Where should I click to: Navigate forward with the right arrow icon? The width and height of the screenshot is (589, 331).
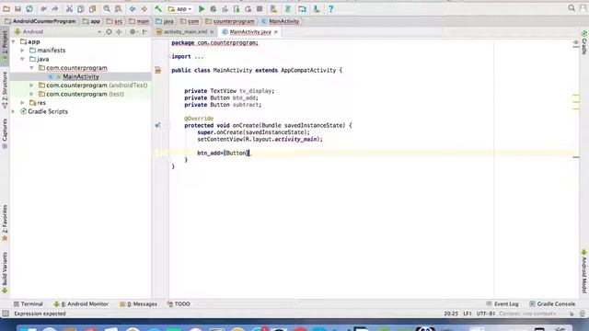pos(144,8)
